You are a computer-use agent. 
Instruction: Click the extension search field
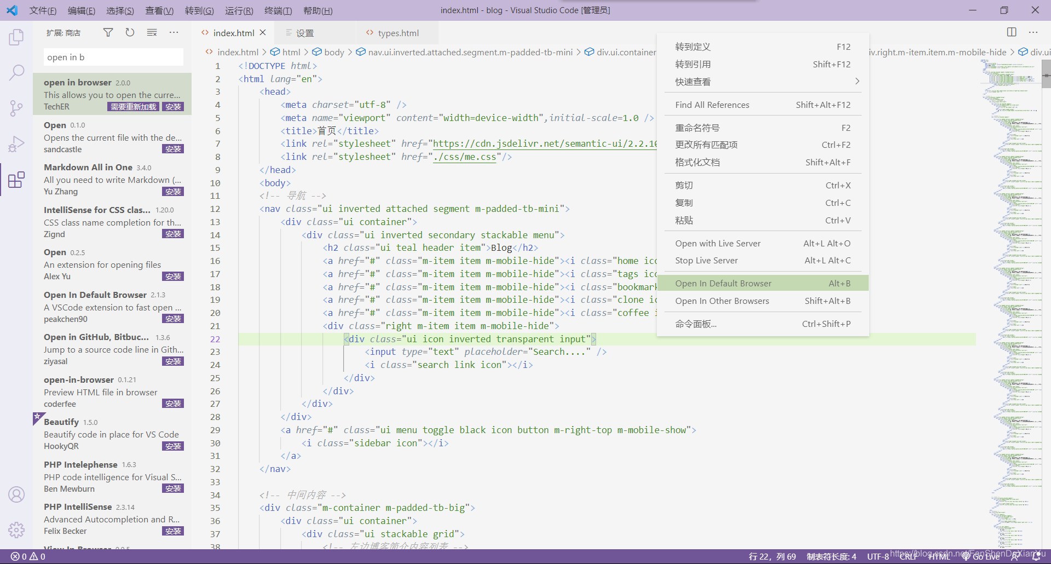pyautogui.click(x=113, y=57)
